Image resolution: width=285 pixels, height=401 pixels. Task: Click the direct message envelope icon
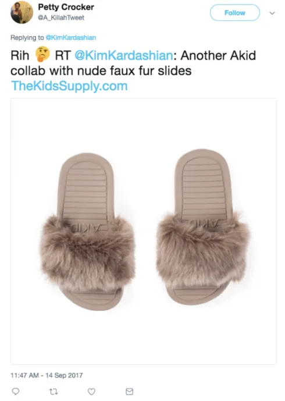[129, 391]
